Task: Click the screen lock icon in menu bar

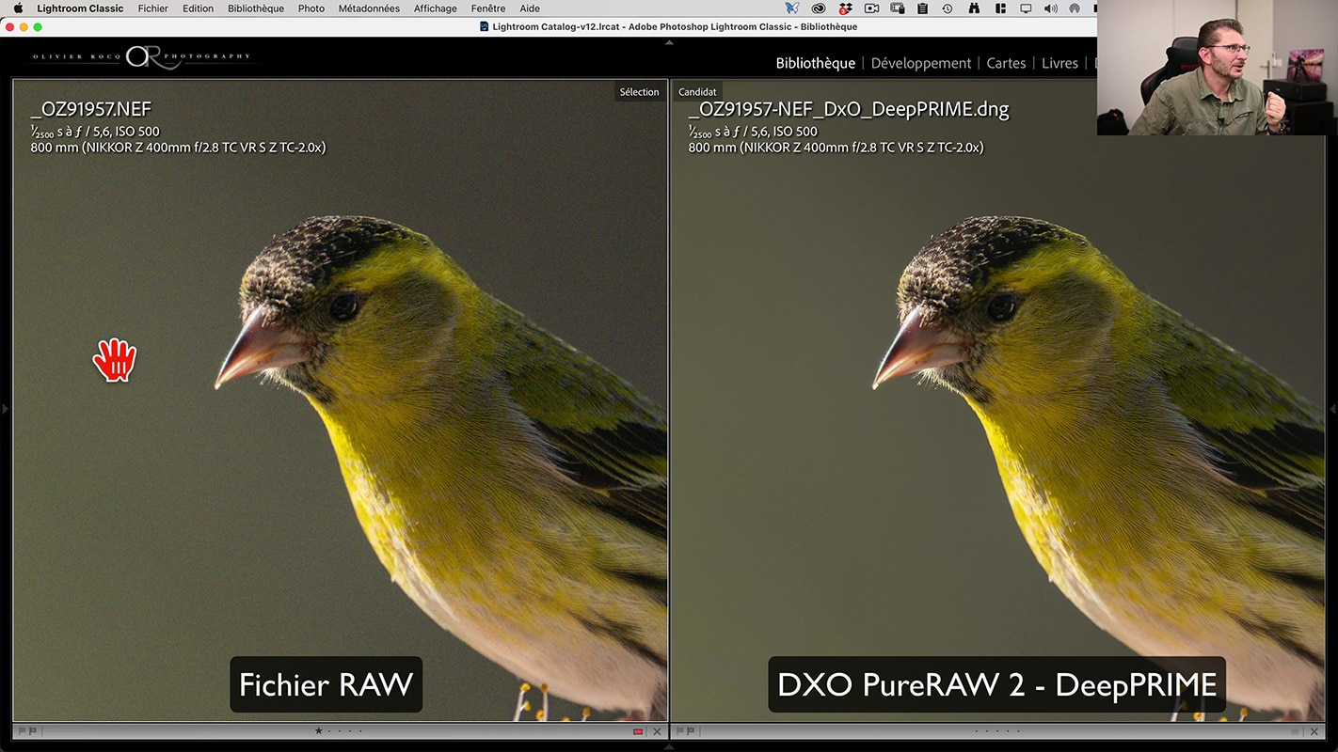Action: (x=898, y=8)
